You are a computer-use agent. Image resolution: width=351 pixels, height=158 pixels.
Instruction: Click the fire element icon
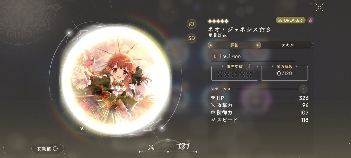pyautogui.click(x=311, y=20)
